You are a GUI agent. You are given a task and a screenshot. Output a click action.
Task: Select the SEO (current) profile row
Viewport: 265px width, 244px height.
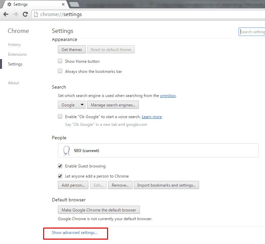click(158, 150)
